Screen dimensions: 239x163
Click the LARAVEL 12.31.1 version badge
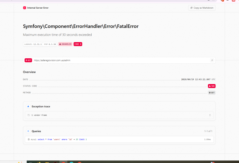(33, 44)
